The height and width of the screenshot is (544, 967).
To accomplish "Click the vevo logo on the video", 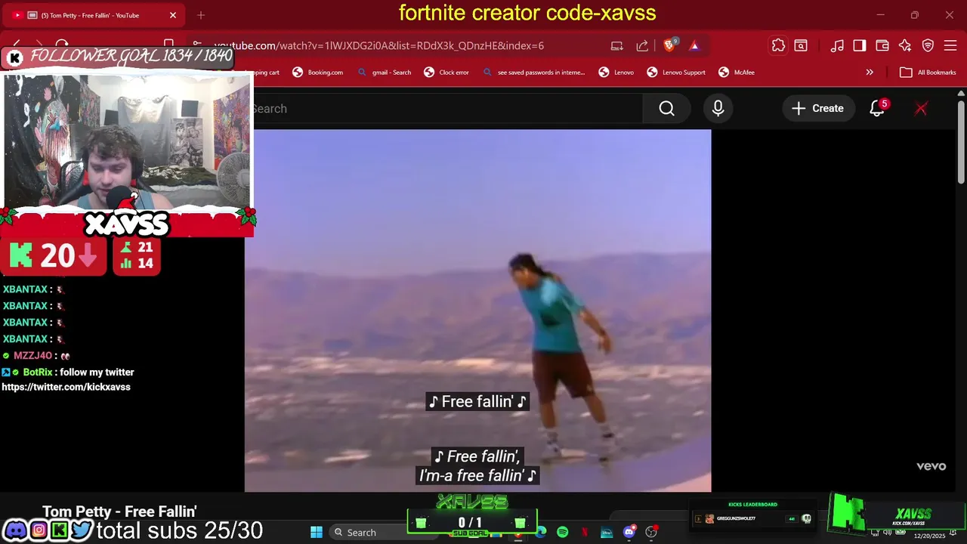I will click(x=931, y=466).
